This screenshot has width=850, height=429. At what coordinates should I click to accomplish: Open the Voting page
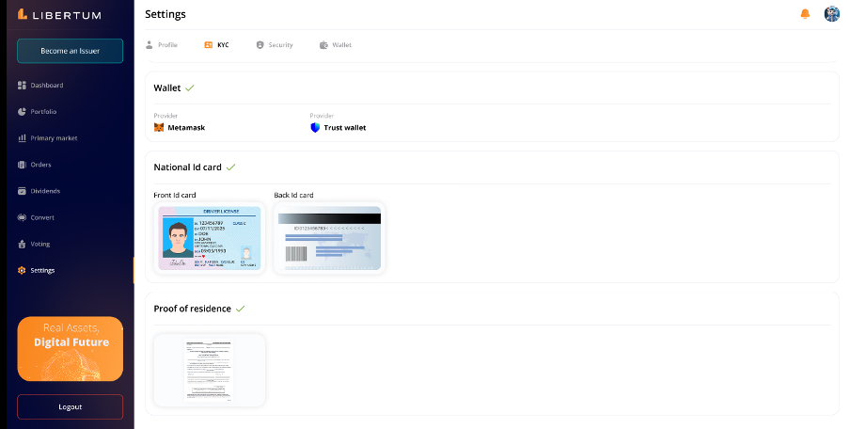[x=39, y=244]
